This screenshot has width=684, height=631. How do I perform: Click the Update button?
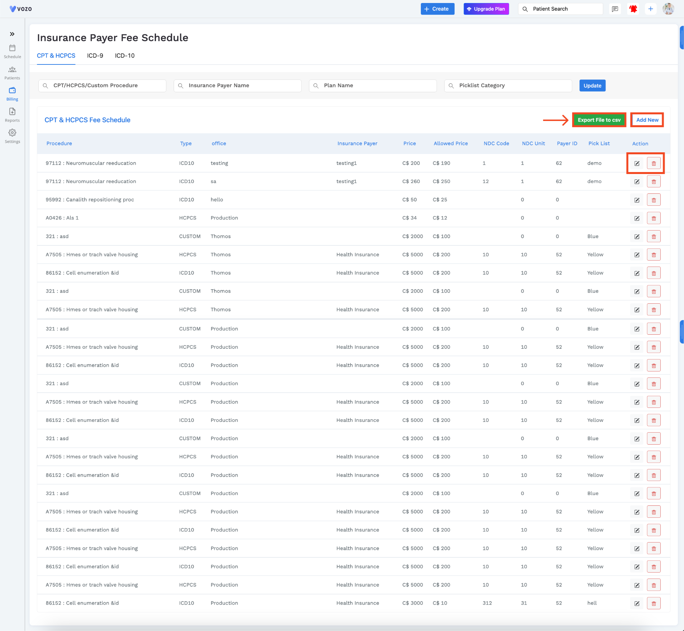(x=592, y=86)
